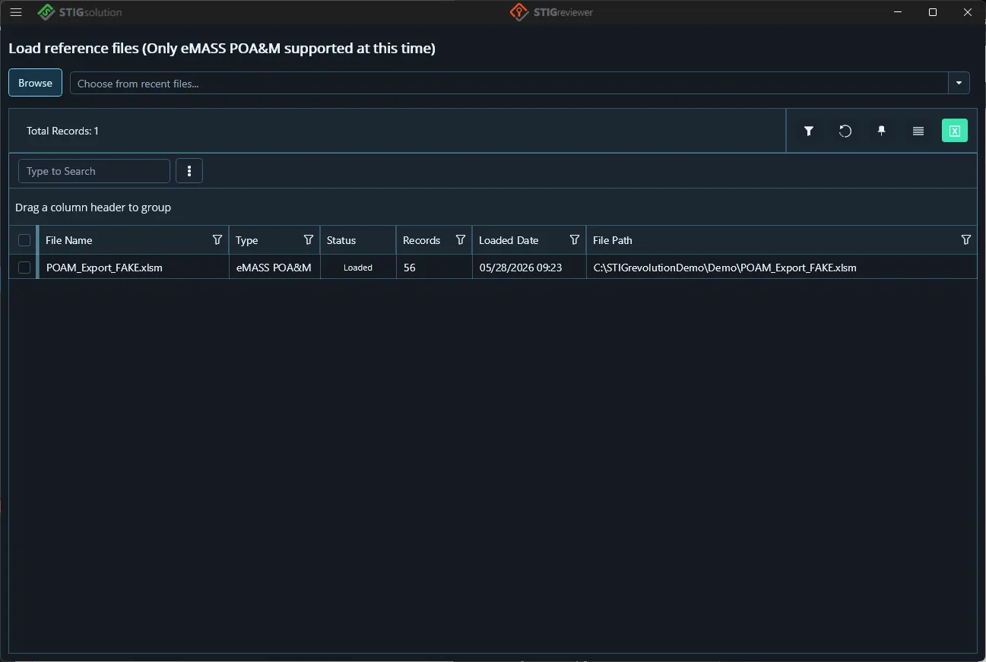Sort by File Name column header
This screenshot has width=986, height=662.
pyautogui.click(x=69, y=240)
